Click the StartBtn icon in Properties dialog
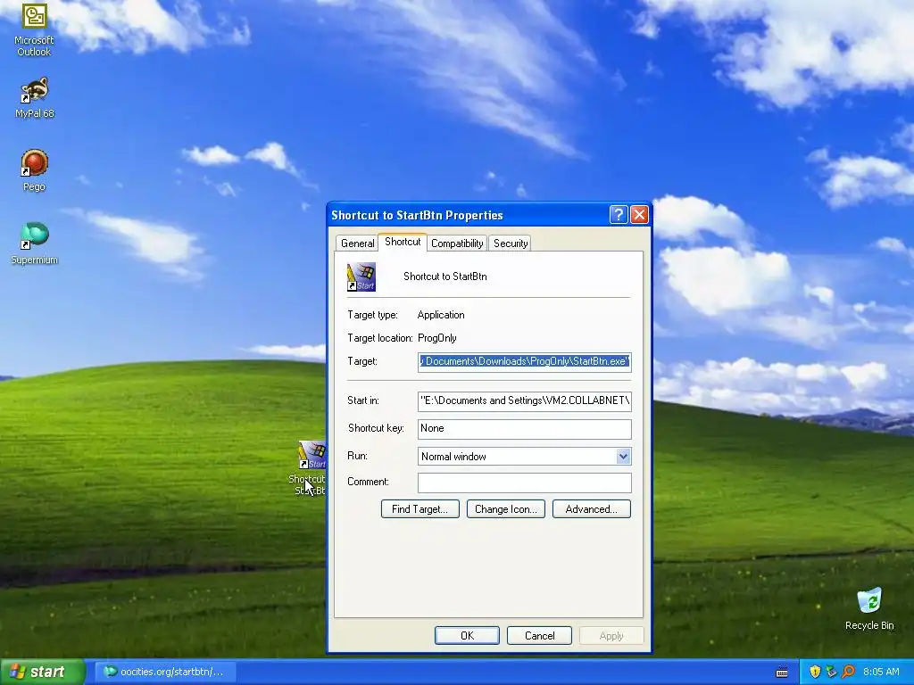Image resolution: width=914 pixels, height=685 pixels. [x=361, y=277]
